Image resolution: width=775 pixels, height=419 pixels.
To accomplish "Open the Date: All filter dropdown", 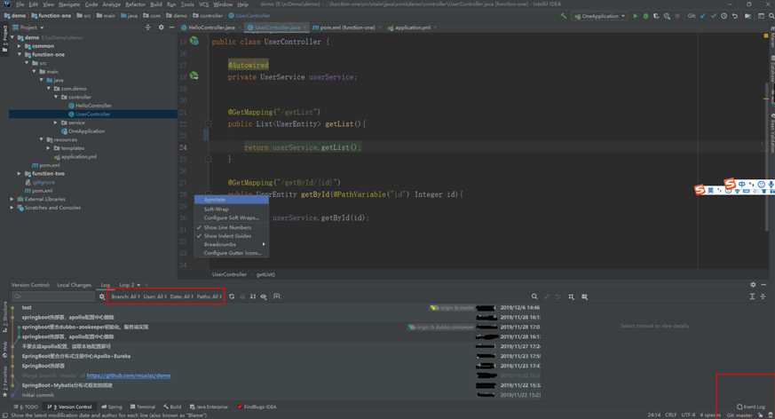I will point(181,296).
